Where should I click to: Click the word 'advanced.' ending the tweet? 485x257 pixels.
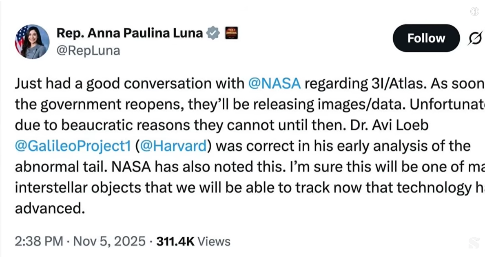(50, 209)
